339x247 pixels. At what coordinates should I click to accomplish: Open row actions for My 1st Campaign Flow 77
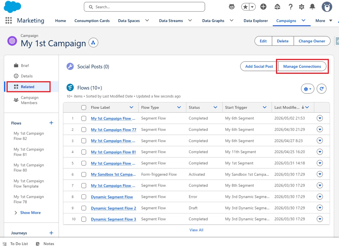(320, 129)
